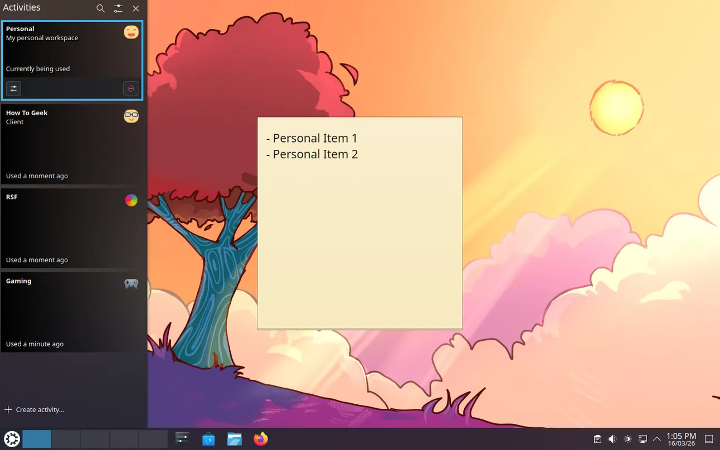Click the gamepad icon of Gaming activity
The image size is (720, 450).
pyautogui.click(x=131, y=284)
